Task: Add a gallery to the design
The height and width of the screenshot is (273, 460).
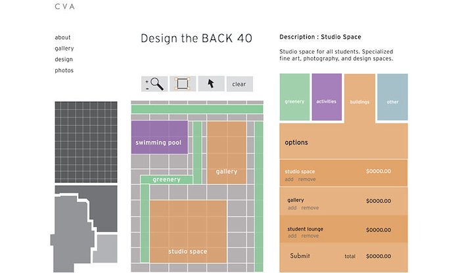Action: pos(292,207)
